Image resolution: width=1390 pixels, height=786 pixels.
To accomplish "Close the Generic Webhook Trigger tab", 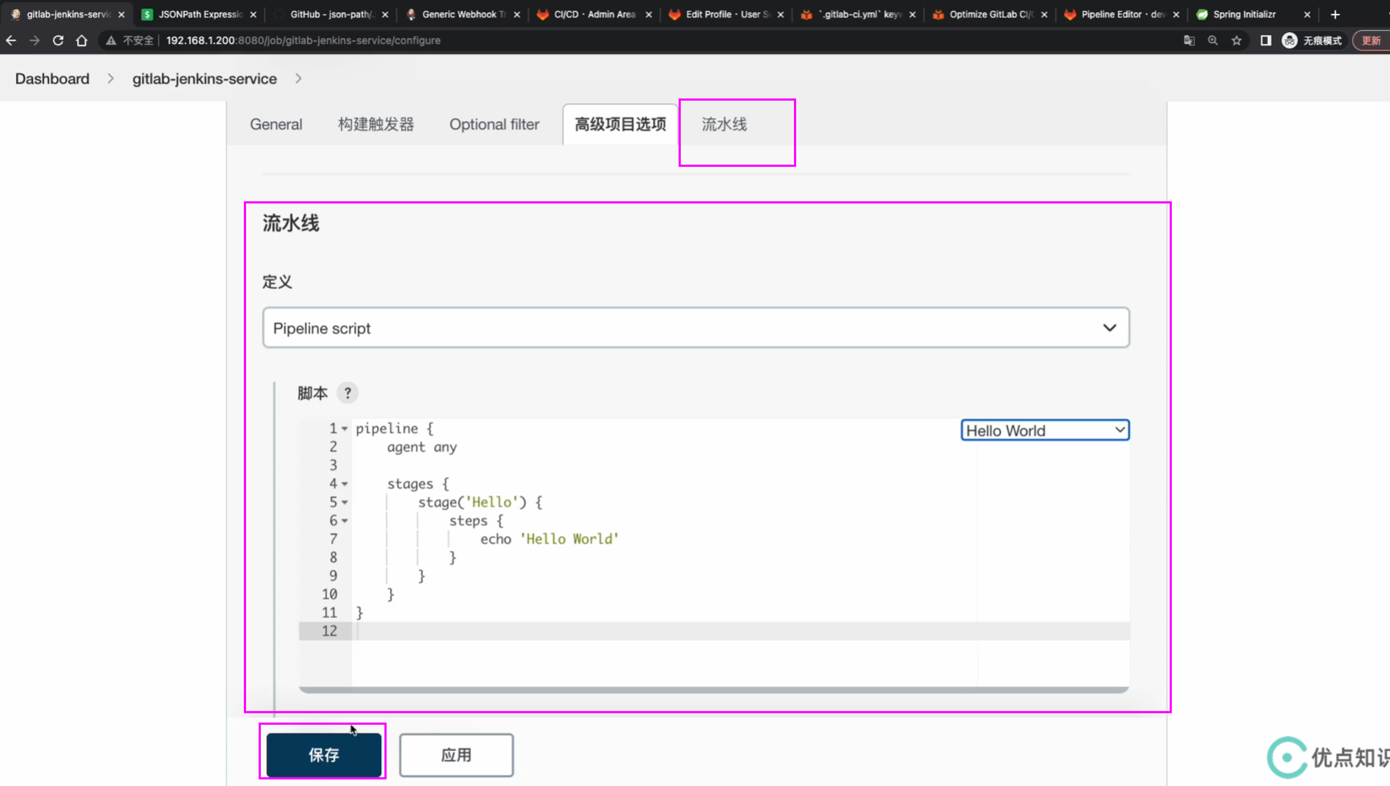I will click(517, 15).
